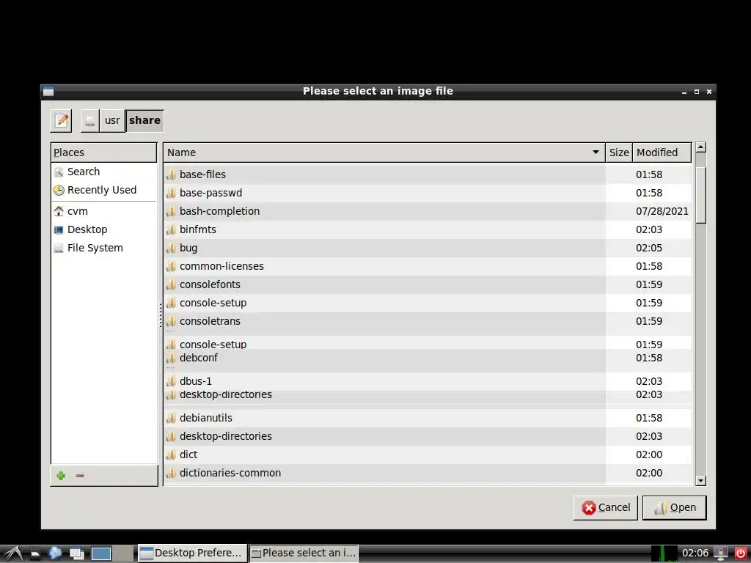Click the red power logout icon

(x=741, y=553)
